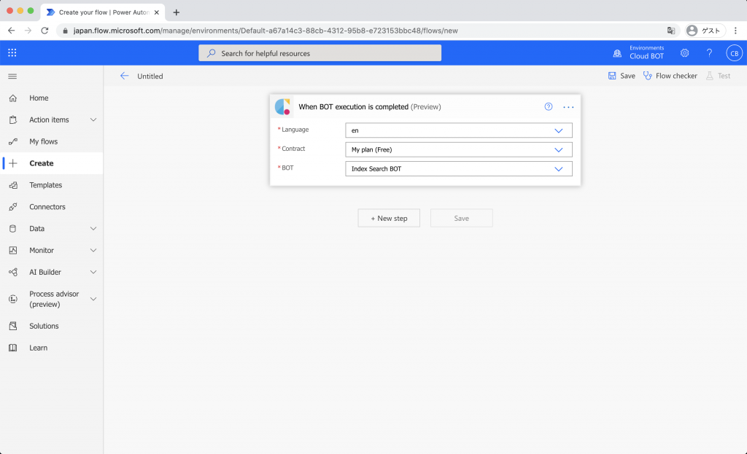Click the browser forward arrow

click(x=28, y=31)
